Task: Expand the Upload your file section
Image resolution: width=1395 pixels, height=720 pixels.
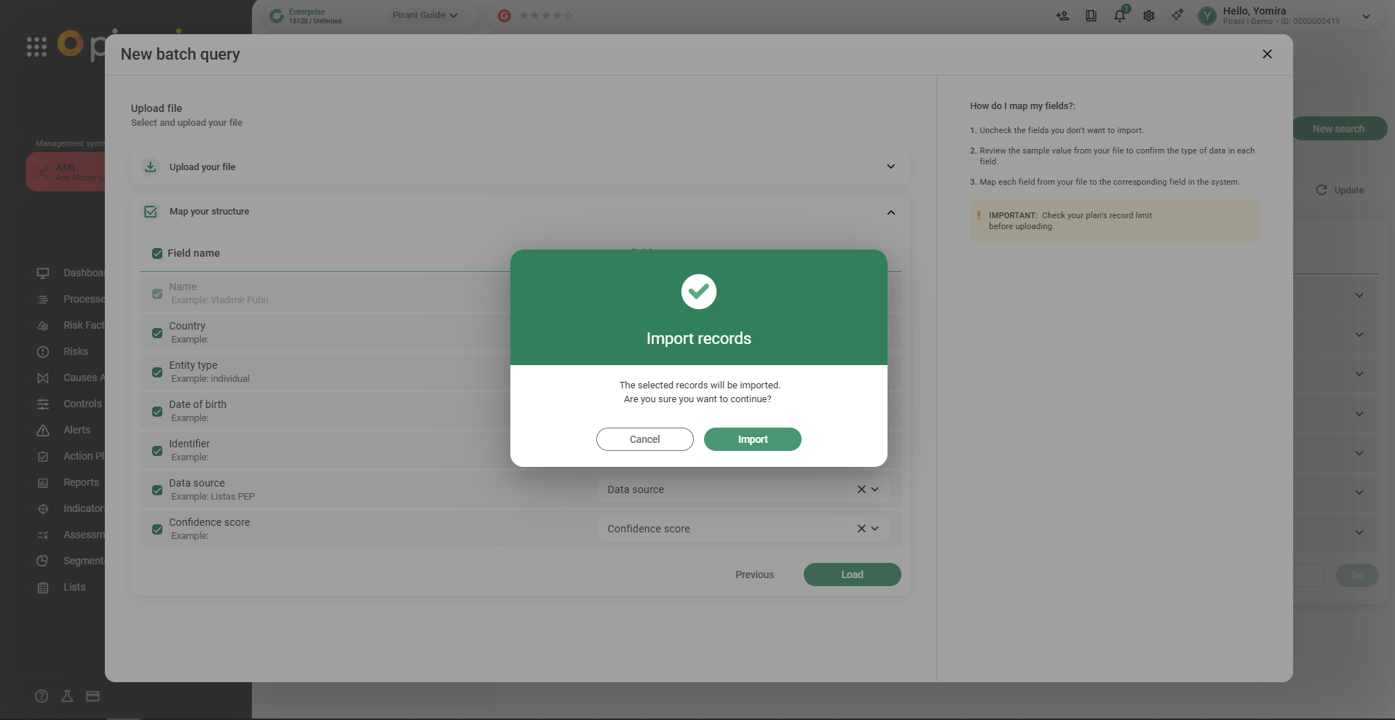Action: tap(890, 167)
